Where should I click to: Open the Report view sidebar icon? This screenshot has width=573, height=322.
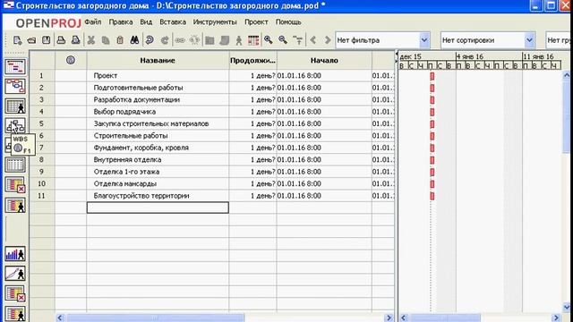tap(15, 165)
